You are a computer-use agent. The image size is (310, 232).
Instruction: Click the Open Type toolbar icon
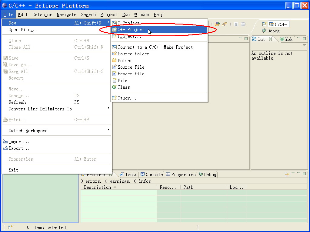pos(217,24)
